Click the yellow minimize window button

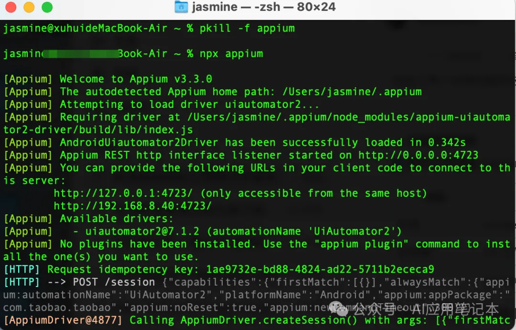29,7
